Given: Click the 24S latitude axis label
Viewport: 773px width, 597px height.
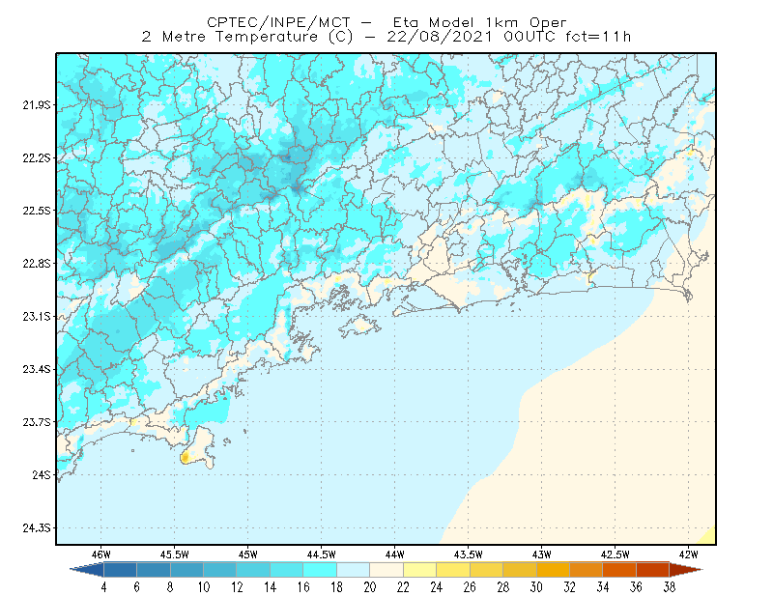Looking at the screenshot, I should (42, 475).
